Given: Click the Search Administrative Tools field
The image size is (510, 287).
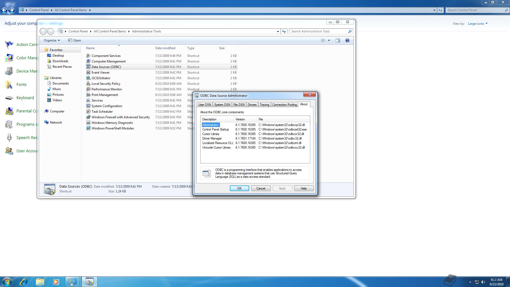Looking at the screenshot, I should [x=319, y=31].
